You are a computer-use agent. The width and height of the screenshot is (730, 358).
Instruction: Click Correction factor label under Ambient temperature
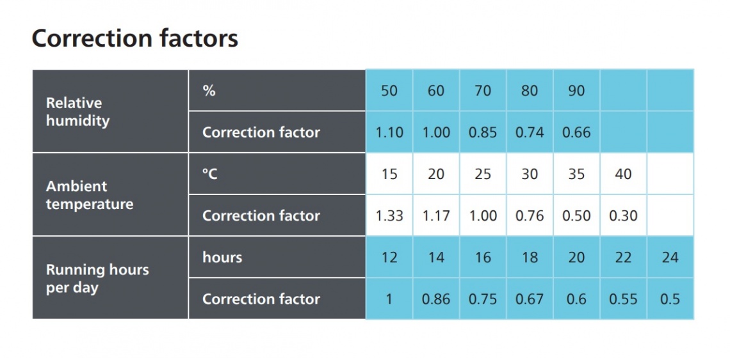tap(261, 215)
